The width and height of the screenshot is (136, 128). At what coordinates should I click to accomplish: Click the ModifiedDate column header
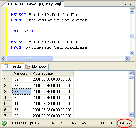(x=52, y=73)
